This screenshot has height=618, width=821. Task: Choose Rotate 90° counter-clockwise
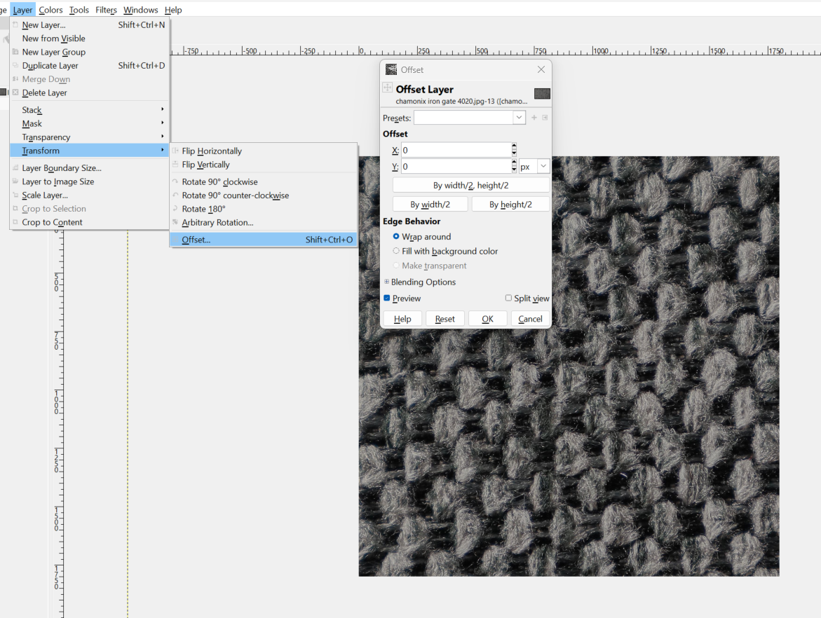264,195
